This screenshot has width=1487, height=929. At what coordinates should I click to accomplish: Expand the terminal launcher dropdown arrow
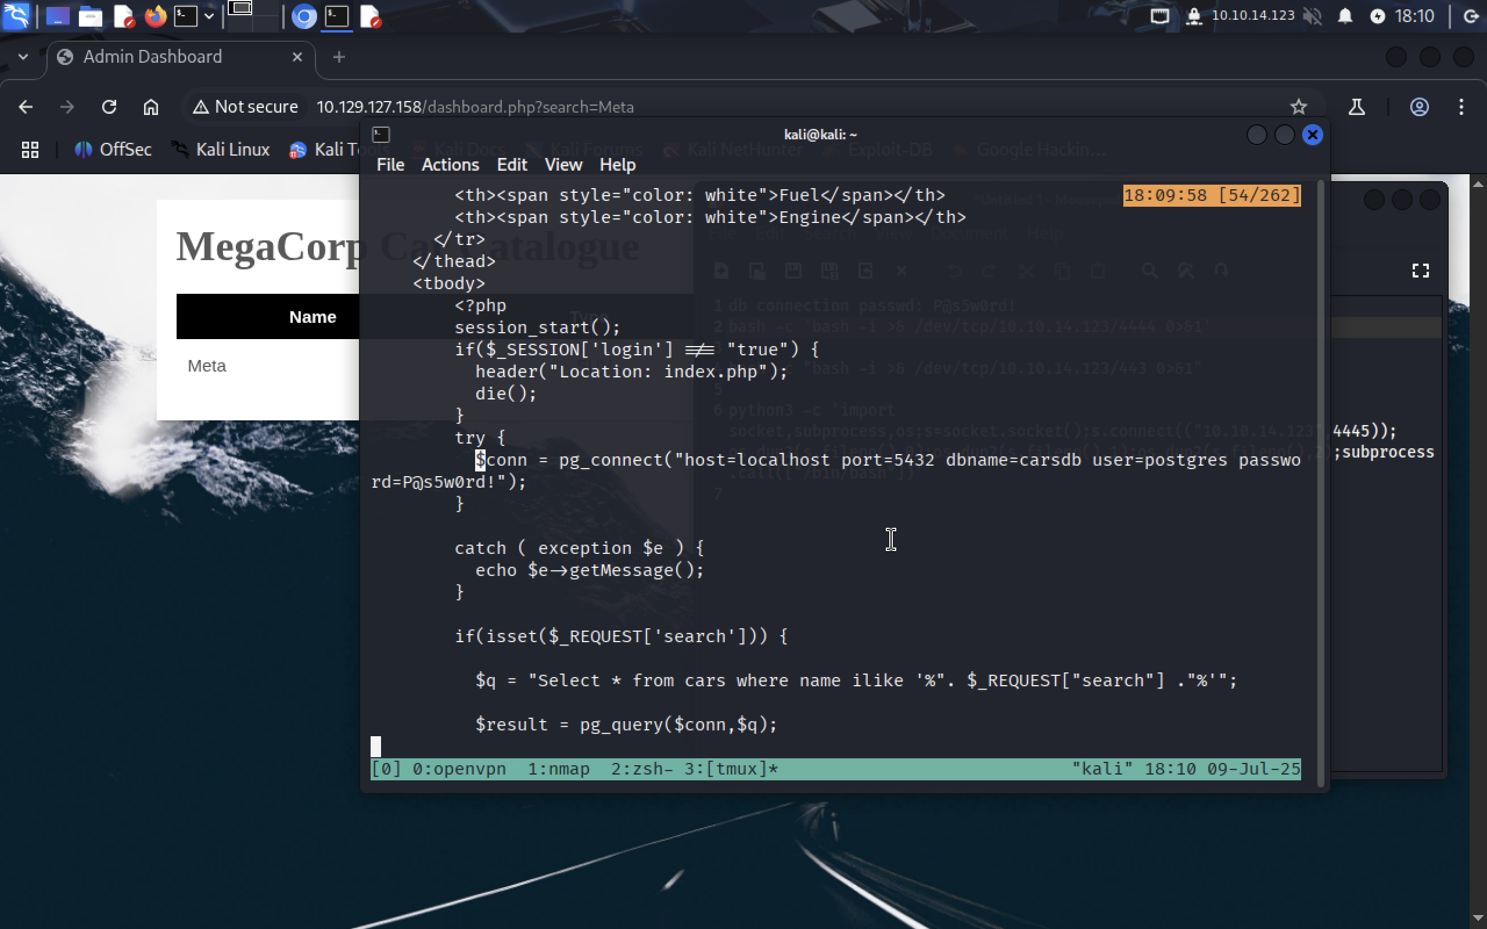(209, 16)
